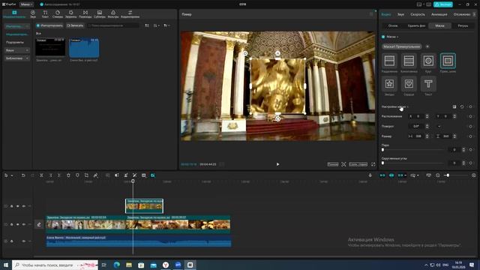Click the crop tool in timeline toolbar

[87, 175]
